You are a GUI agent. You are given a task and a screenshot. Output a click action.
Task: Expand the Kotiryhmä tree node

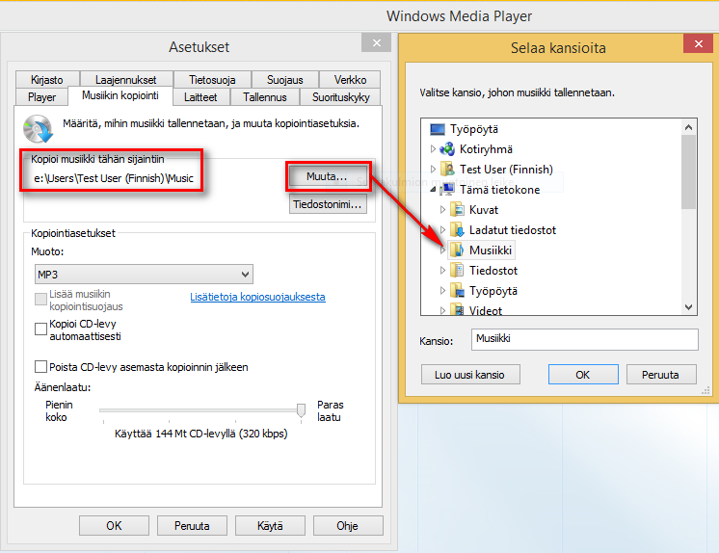point(433,149)
